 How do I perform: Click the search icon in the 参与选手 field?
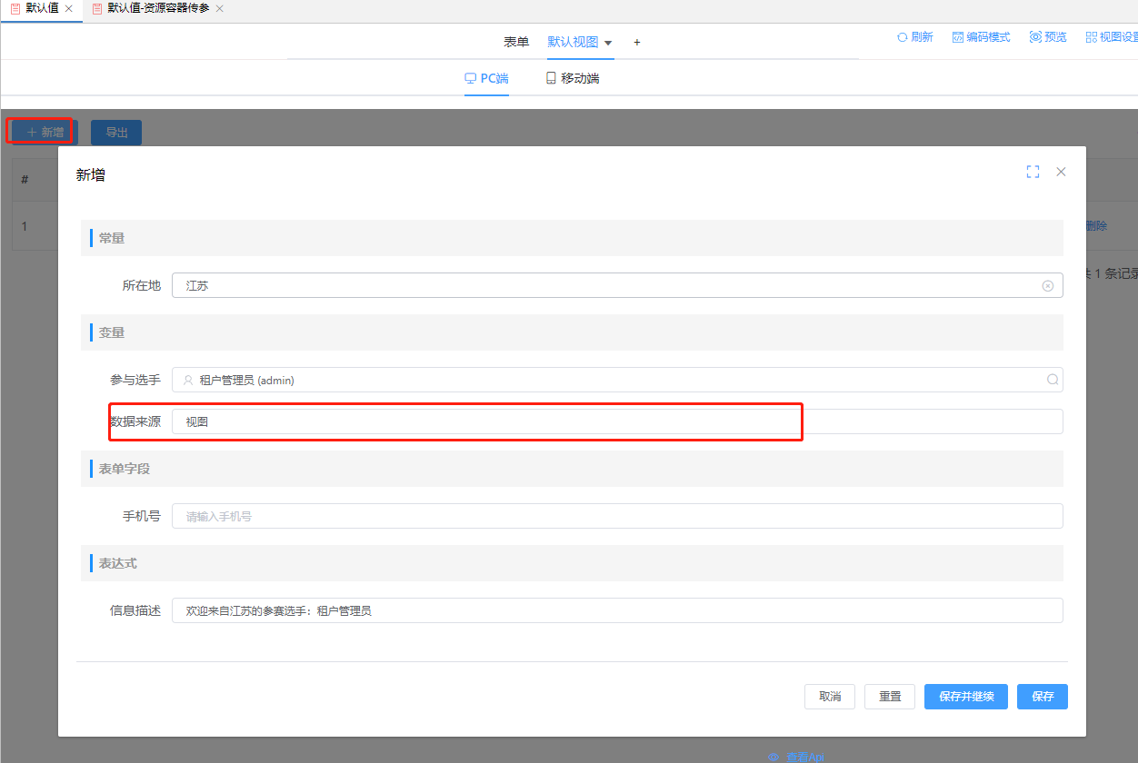pyautogui.click(x=1053, y=381)
